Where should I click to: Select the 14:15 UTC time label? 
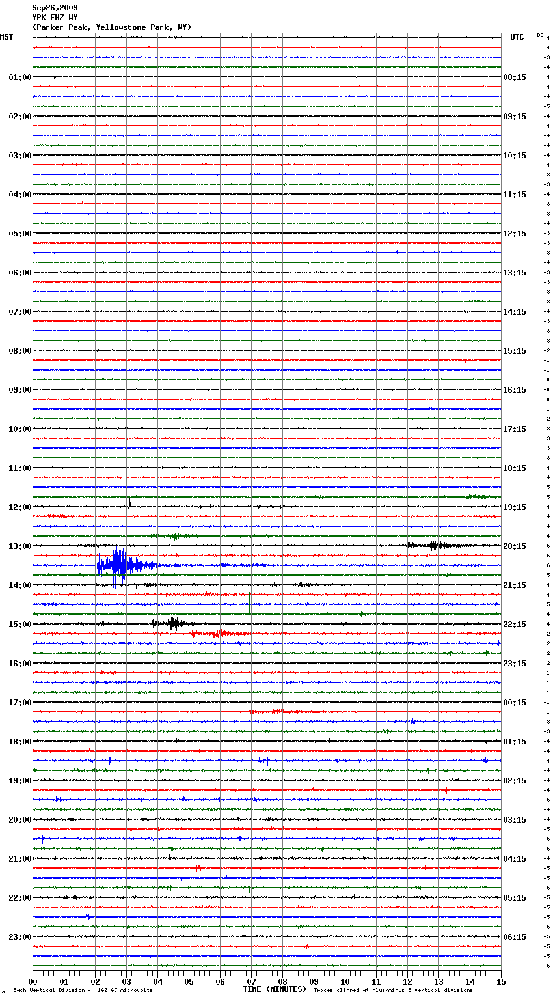(x=515, y=312)
